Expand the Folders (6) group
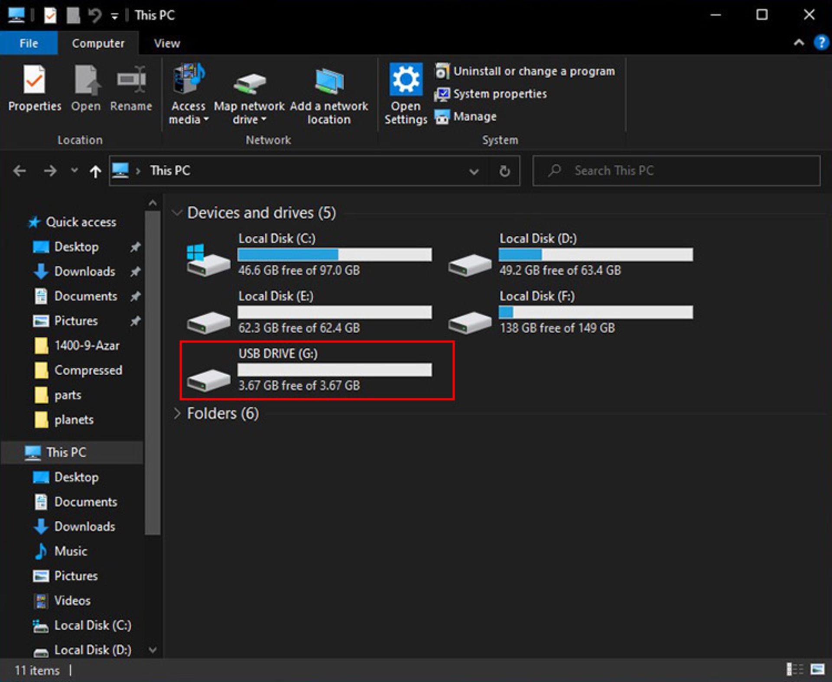832x682 pixels. click(x=177, y=413)
